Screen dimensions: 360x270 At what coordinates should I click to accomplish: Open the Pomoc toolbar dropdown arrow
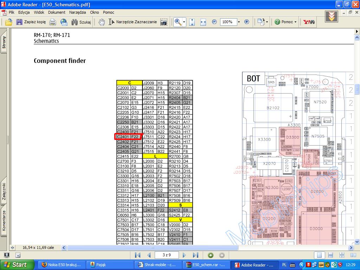point(295,22)
